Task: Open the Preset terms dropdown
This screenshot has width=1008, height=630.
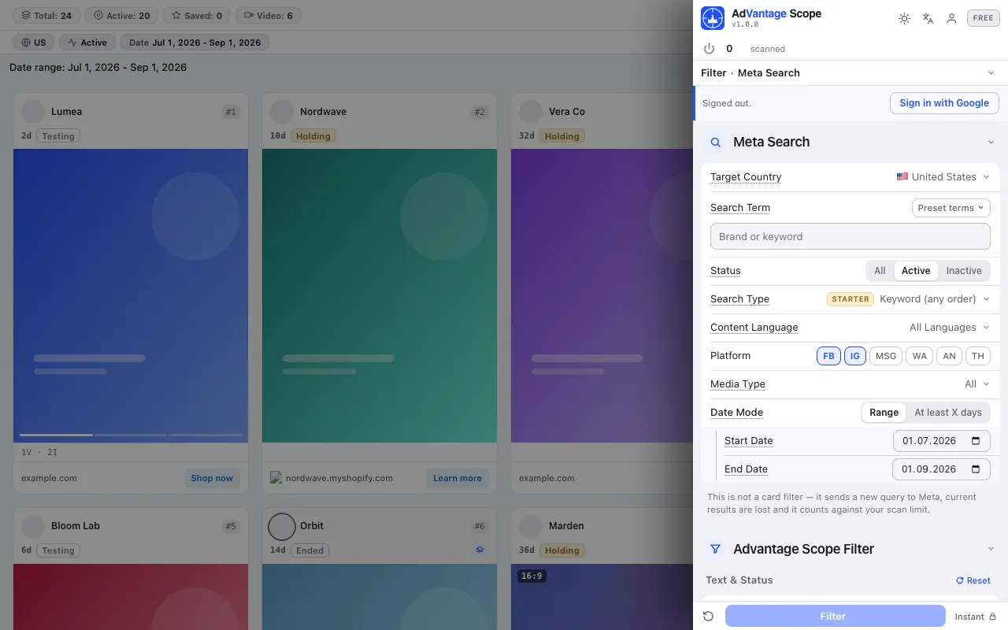Action: coord(951,208)
